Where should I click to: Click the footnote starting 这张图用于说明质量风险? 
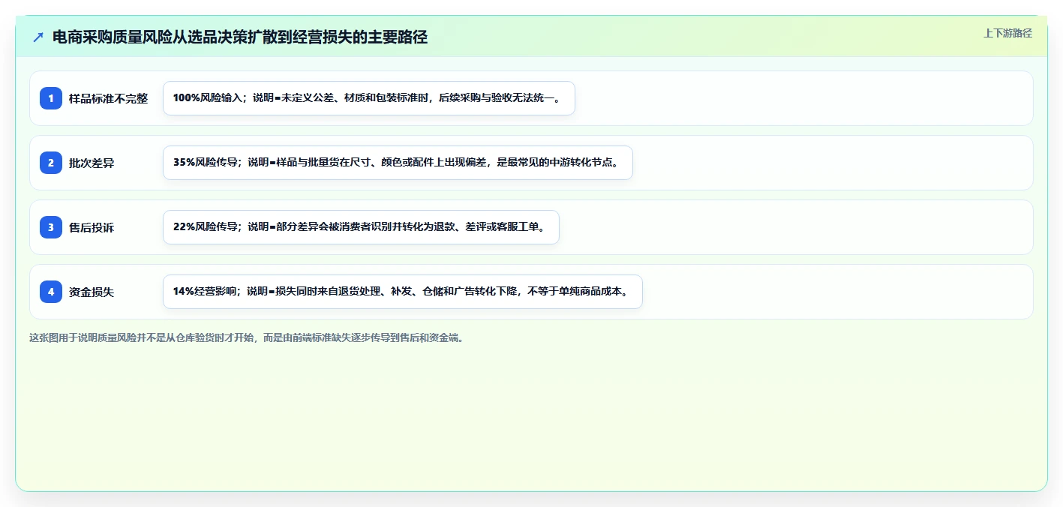coord(247,337)
